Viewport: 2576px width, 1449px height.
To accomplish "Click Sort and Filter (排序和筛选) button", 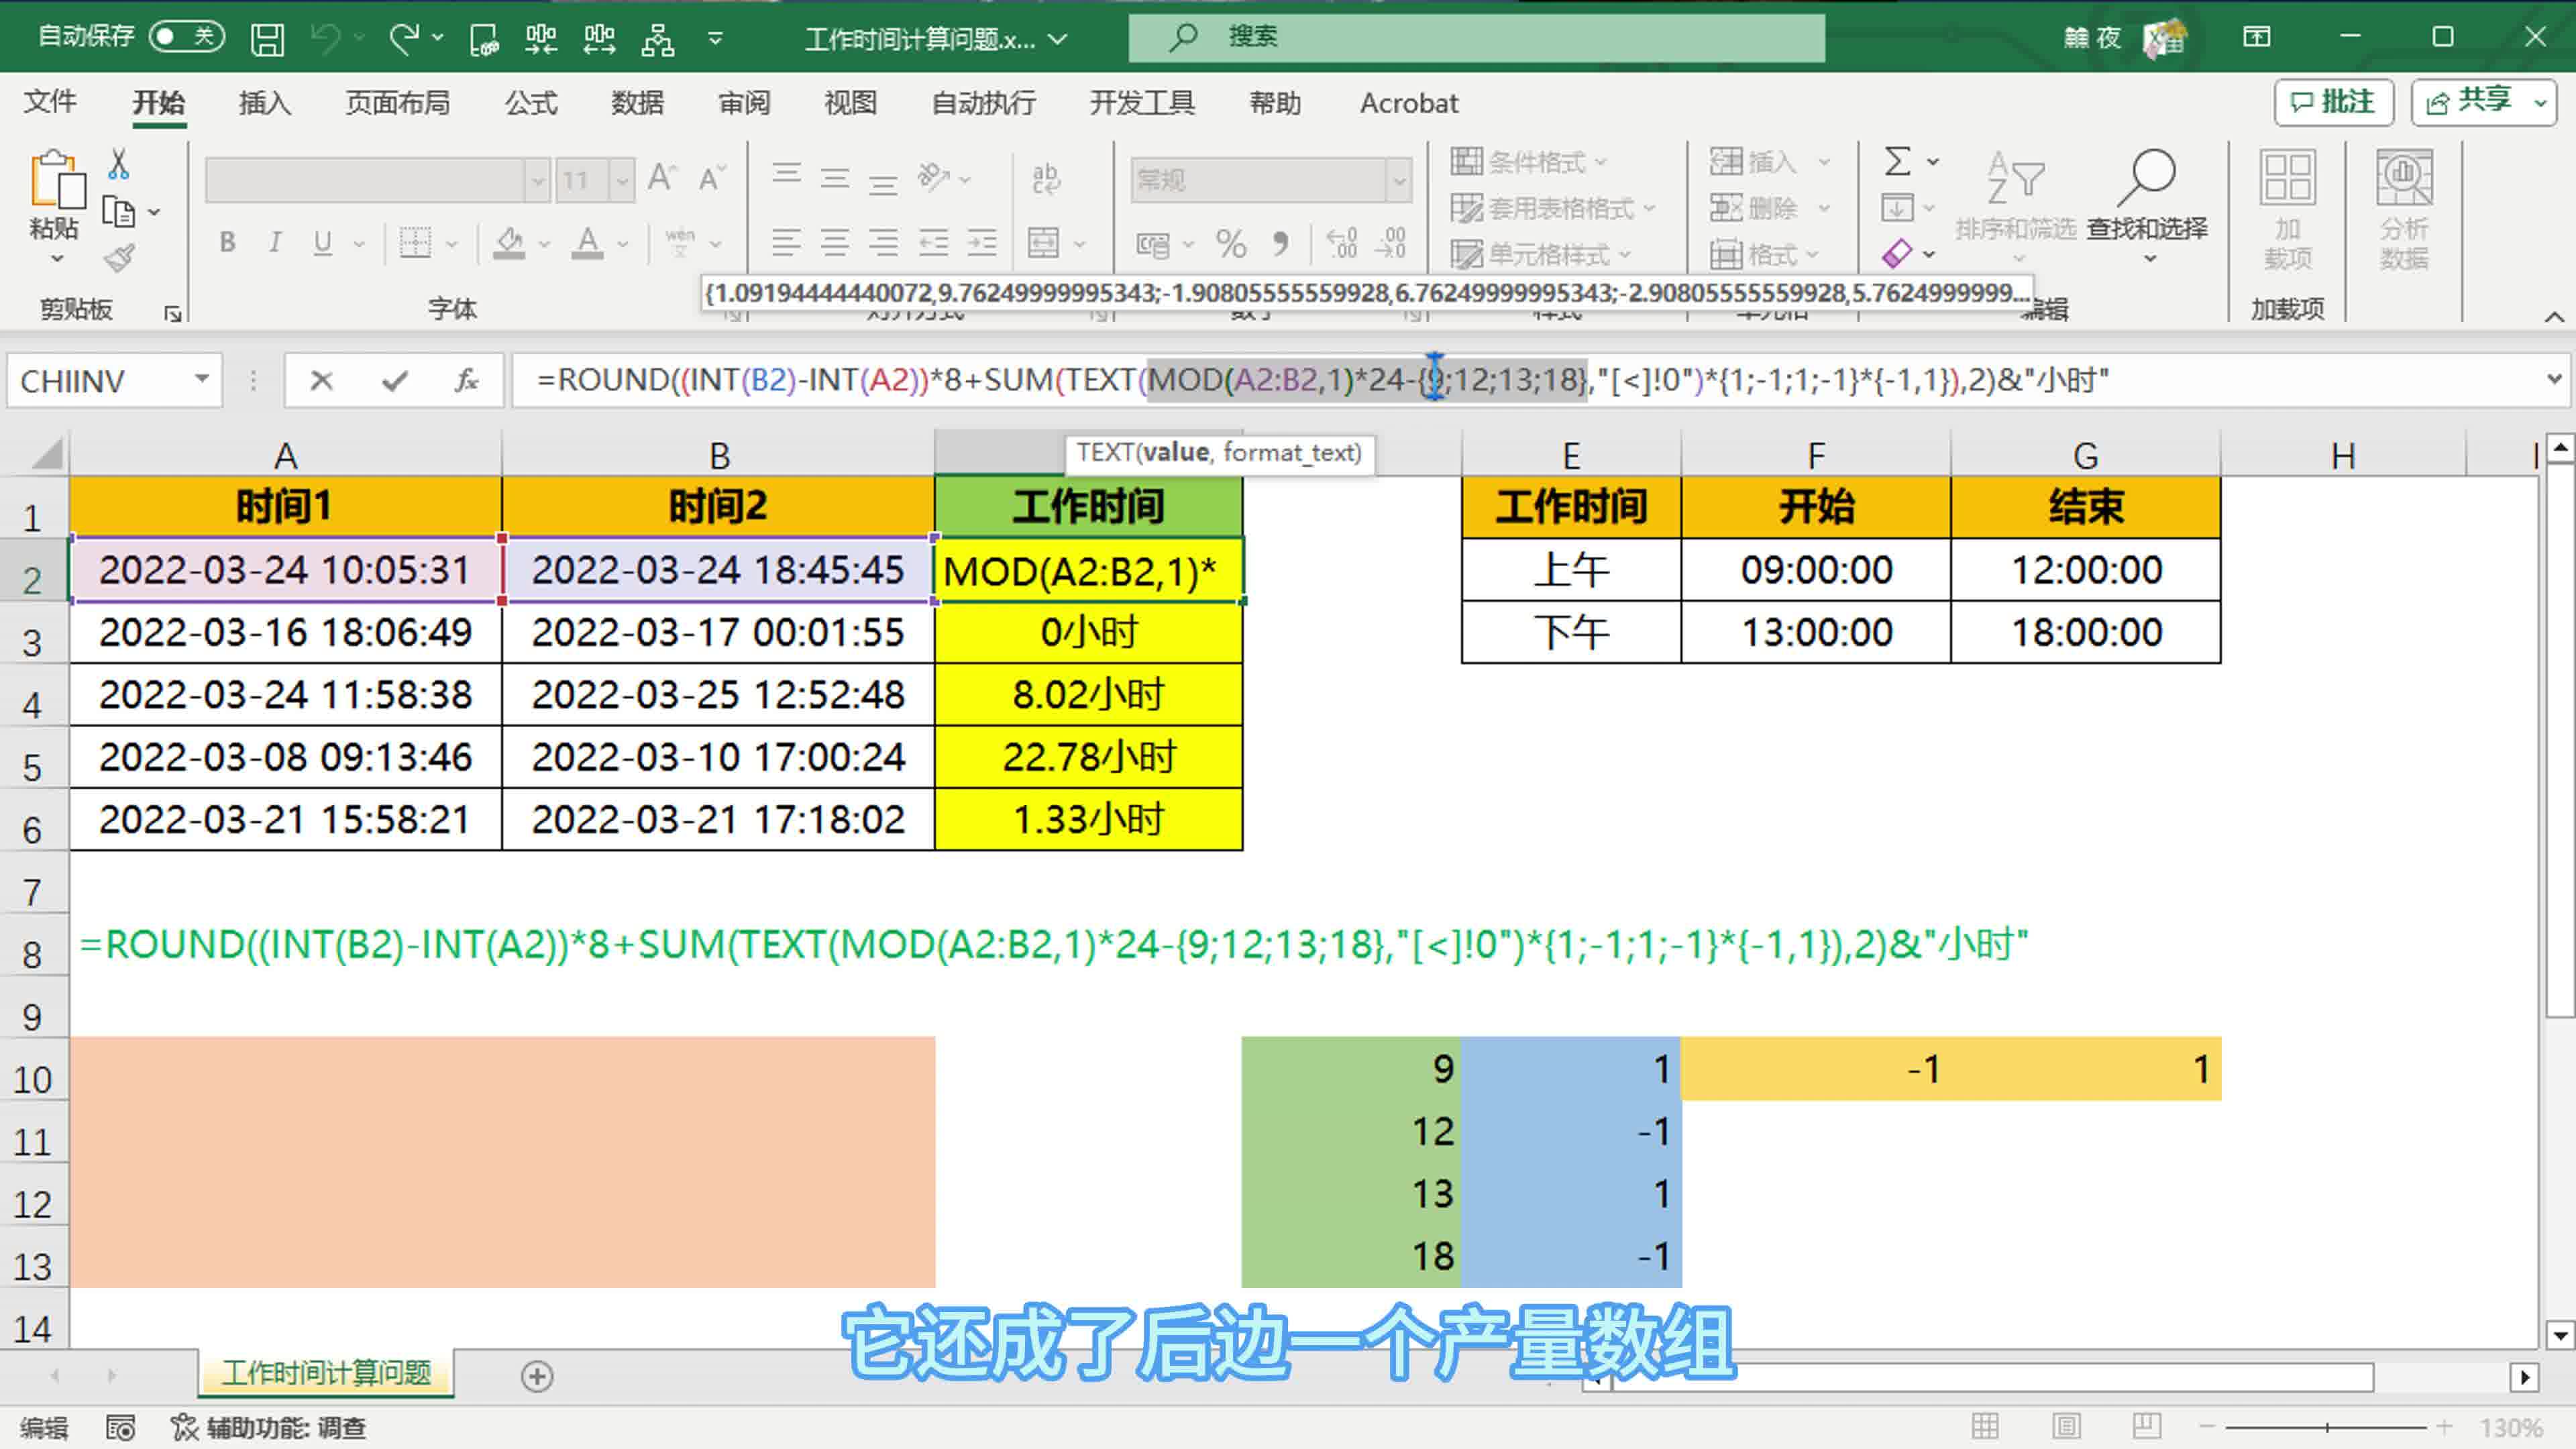I will (x=2015, y=206).
